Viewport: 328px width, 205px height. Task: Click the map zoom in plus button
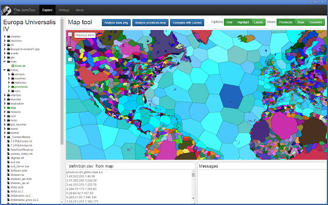click(70, 34)
